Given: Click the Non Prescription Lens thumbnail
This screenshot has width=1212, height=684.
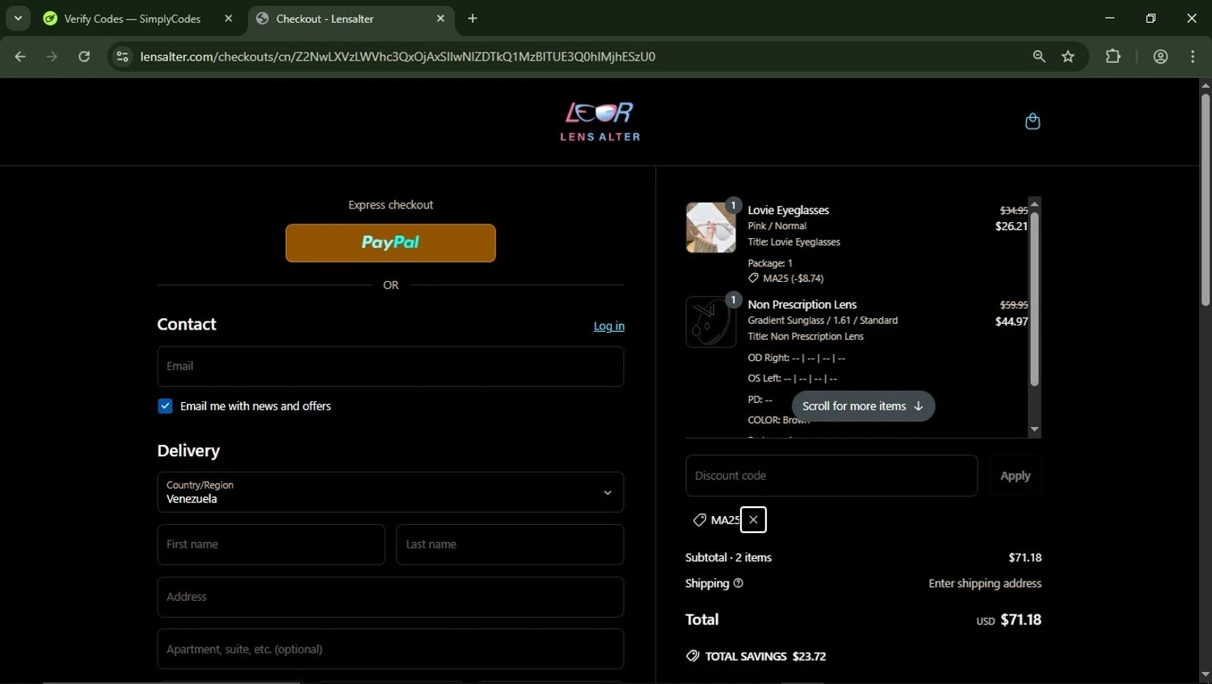Looking at the screenshot, I should (711, 322).
